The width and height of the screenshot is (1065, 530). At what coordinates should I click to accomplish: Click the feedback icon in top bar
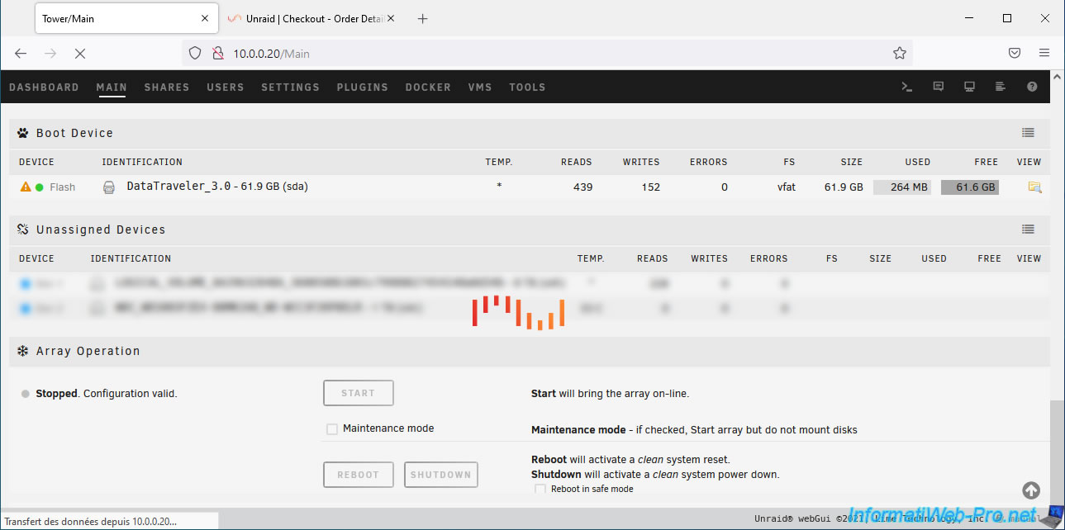tap(938, 87)
